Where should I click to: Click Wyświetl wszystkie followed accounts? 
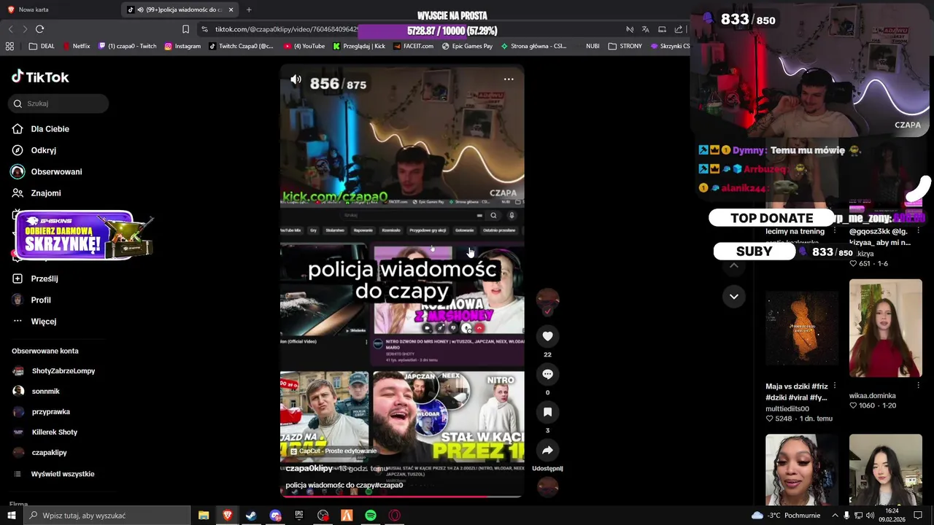(62, 474)
